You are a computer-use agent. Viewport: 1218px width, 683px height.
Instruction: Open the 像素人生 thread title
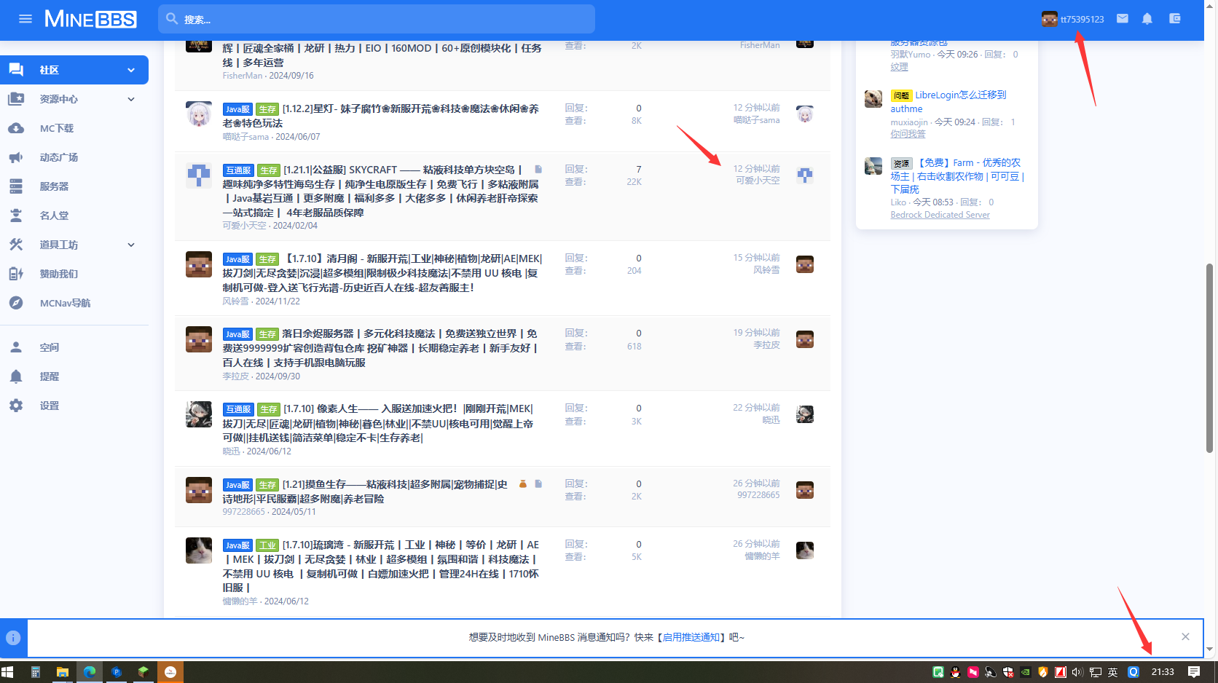[x=378, y=423]
